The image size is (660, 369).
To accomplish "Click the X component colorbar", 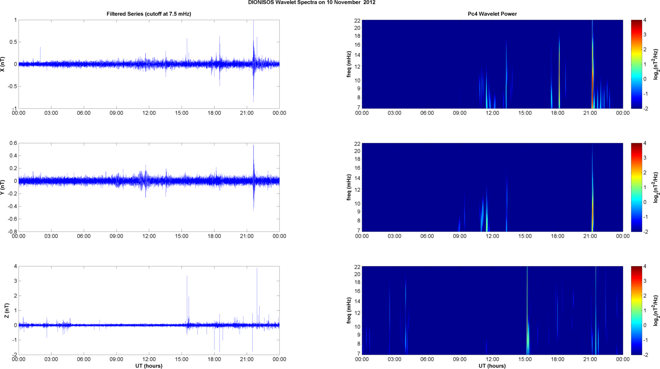I will point(636,64).
